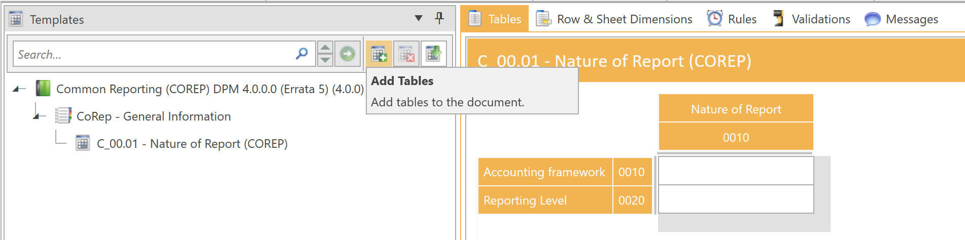Screen dimensions: 965x240
Task: Click the Add Tables toolbar icon
Action: 379,54
